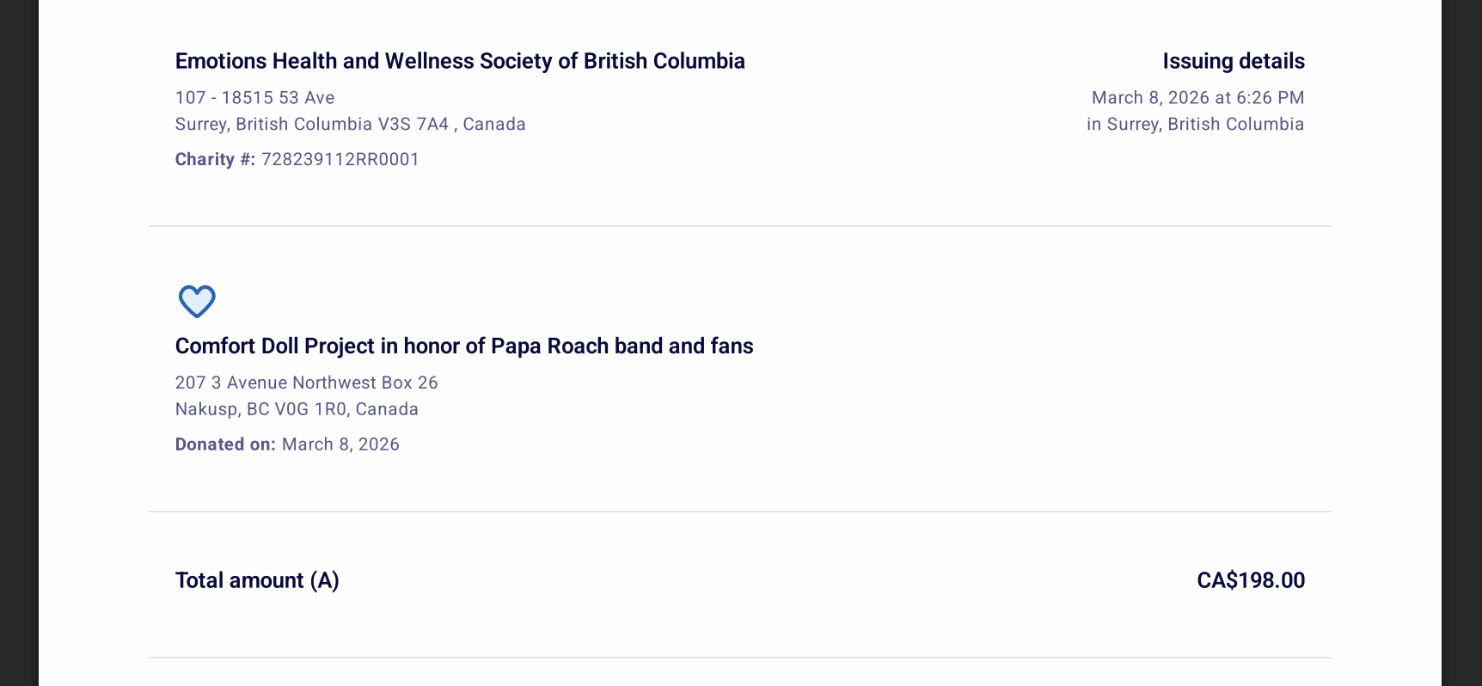Select the Nakusp, BC V0G 1R0 line
Image resolution: width=1482 pixels, height=686 pixels.
[297, 409]
